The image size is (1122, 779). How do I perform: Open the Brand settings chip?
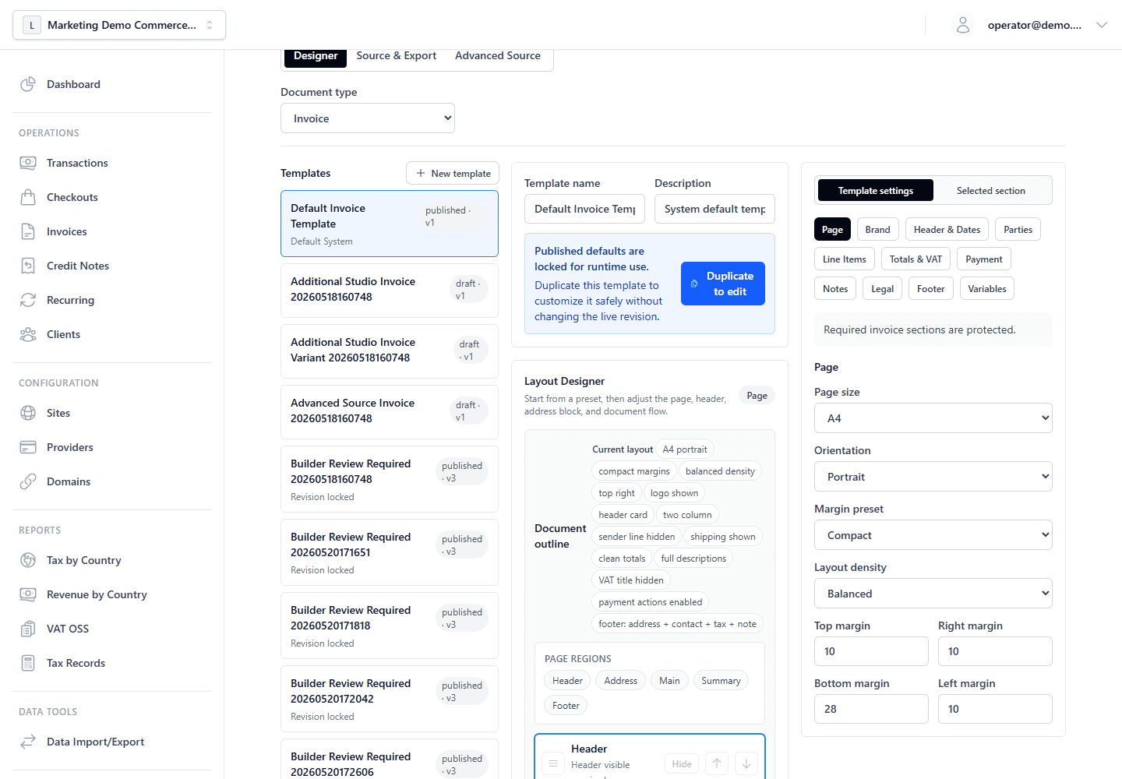877,230
